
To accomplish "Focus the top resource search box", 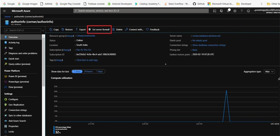I will click(141, 11).
